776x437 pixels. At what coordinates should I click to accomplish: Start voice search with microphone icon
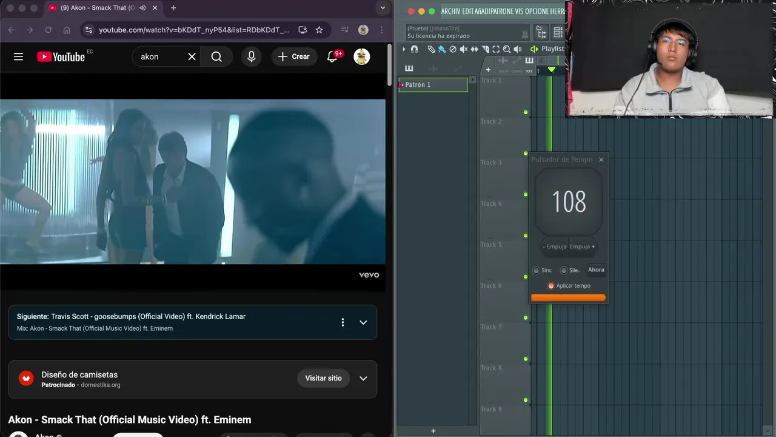pos(251,56)
